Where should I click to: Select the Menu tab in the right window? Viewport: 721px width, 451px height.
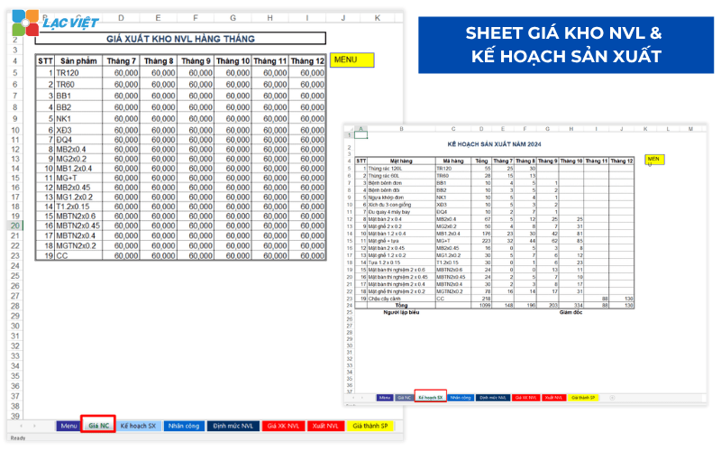pos(385,398)
